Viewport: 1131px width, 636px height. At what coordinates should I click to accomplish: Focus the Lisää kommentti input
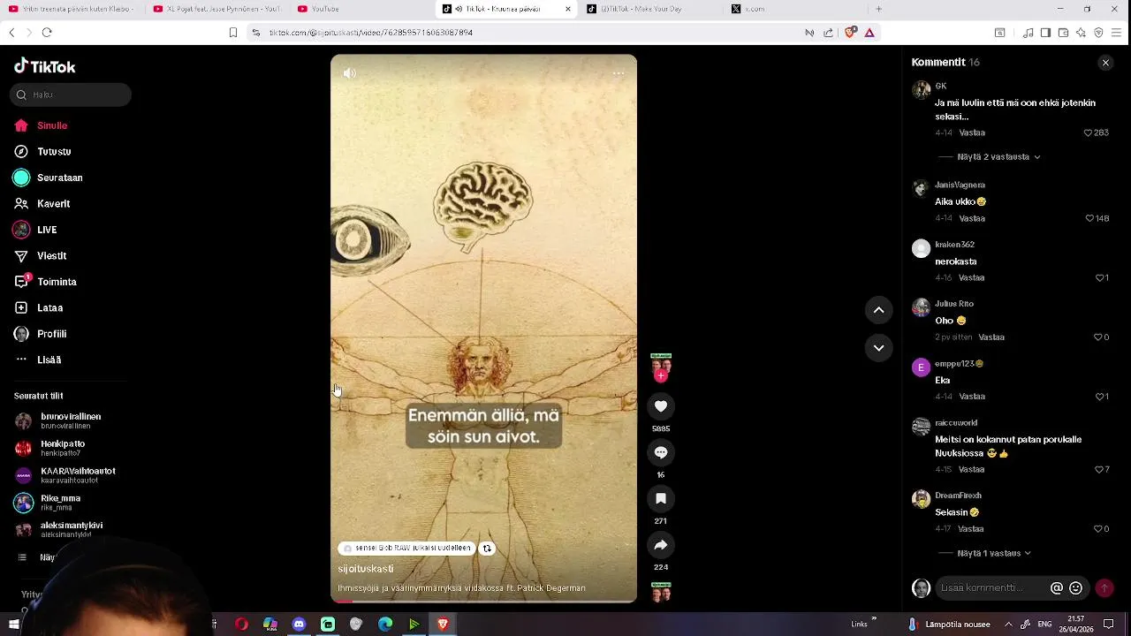point(991,588)
